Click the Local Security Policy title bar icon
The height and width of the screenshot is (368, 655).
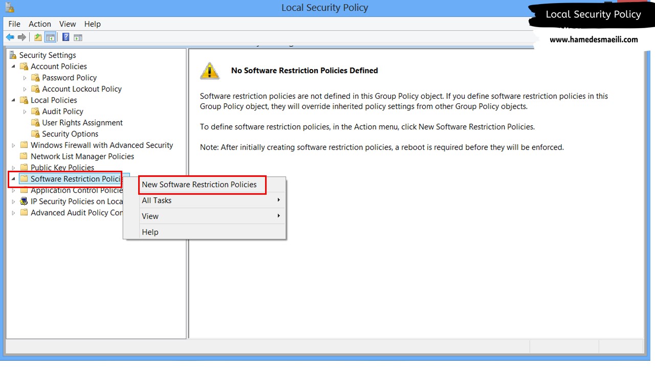click(x=9, y=7)
